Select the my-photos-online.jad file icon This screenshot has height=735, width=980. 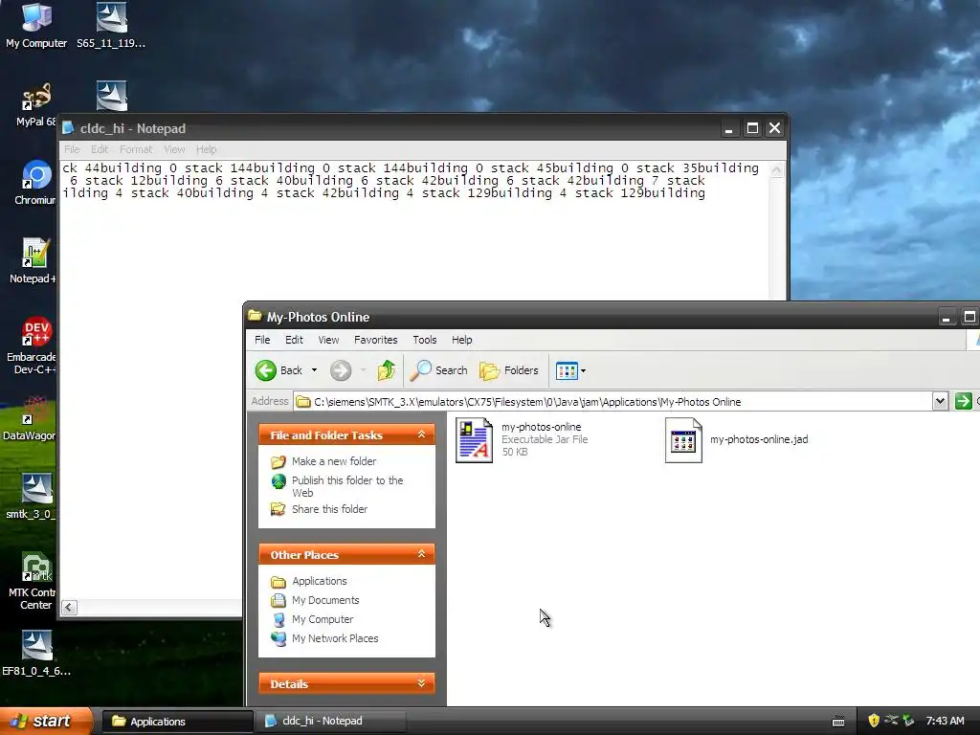pos(683,440)
